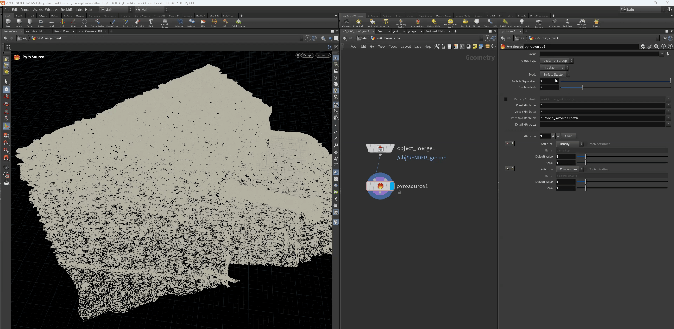674x329 pixels.
Task: Toggle the Density Attribute checkbox
Action: (506, 99)
